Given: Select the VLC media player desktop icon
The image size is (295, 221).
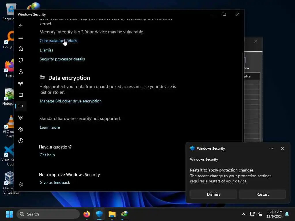Looking at the screenshot, I should point(8,127).
